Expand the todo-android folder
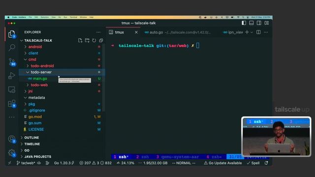 pyautogui.click(x=28, y=66)
